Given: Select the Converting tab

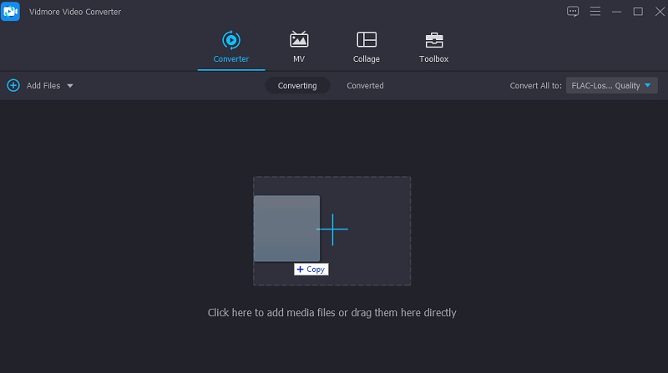Looking at the screenshot, I should coord(297,85).
